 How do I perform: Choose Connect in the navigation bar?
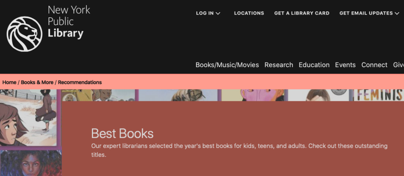click(x=374, y=65)
